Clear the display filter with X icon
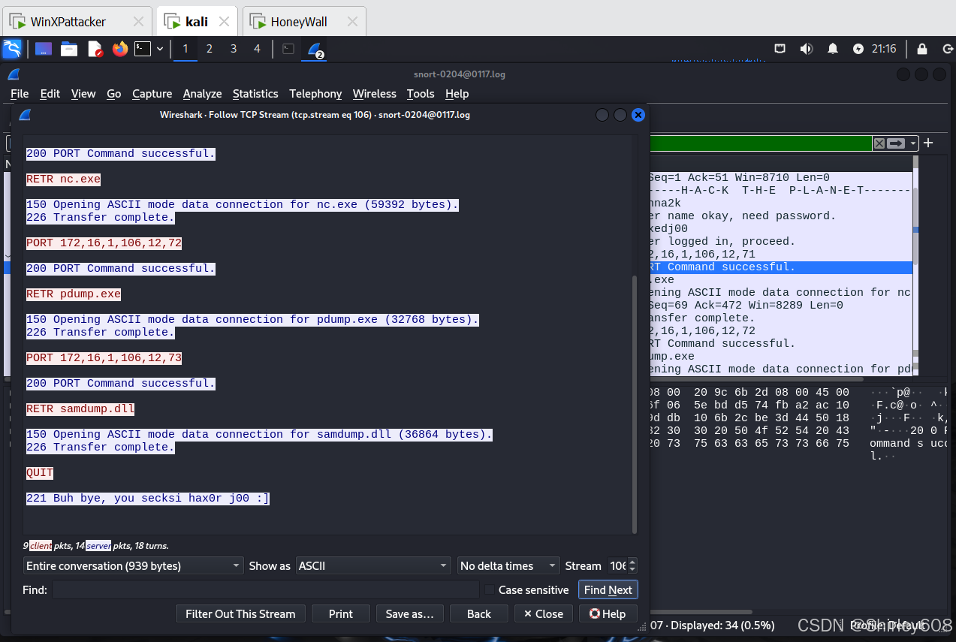The width and height of the screenshot is (956, 642). pyautogui.click(x=879, y=143)
